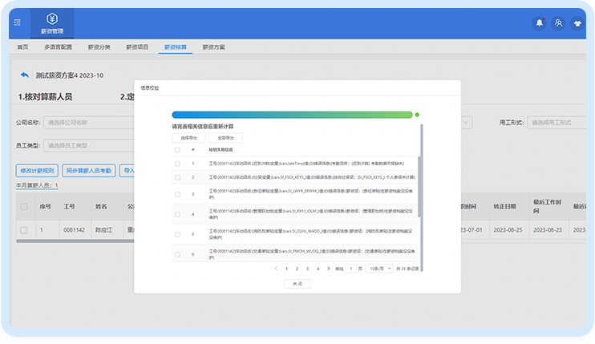The width and height of the screenshot is (595, 344).
Task: Go to previous page with left chevron
Action: point(276,269)
